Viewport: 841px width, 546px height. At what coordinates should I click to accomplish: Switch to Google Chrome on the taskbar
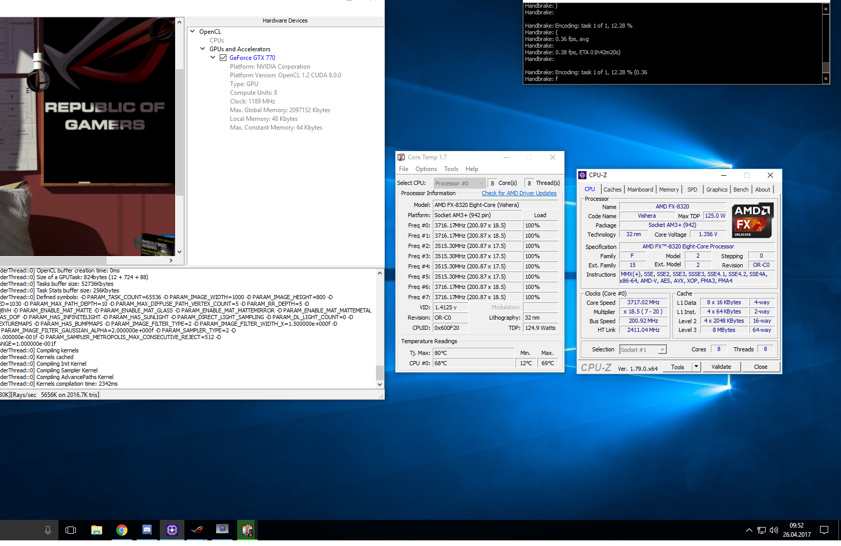click(x=121, y=530)
